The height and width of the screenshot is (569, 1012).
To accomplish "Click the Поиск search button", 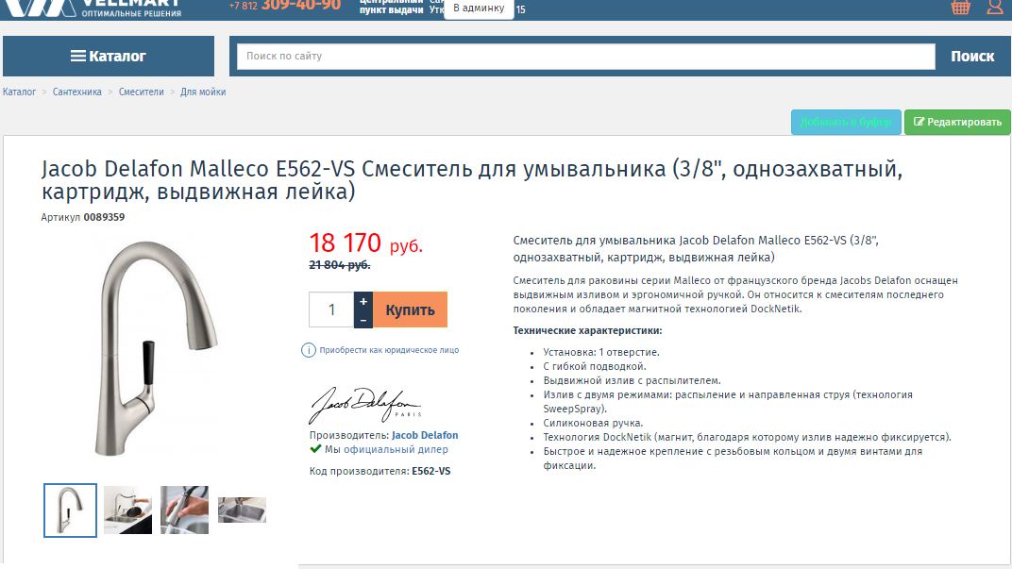I will 972,56.
